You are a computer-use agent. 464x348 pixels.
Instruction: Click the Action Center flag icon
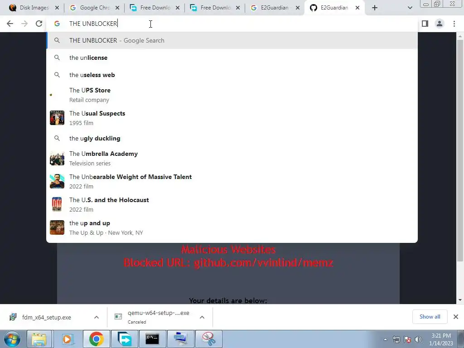[407, 339]
